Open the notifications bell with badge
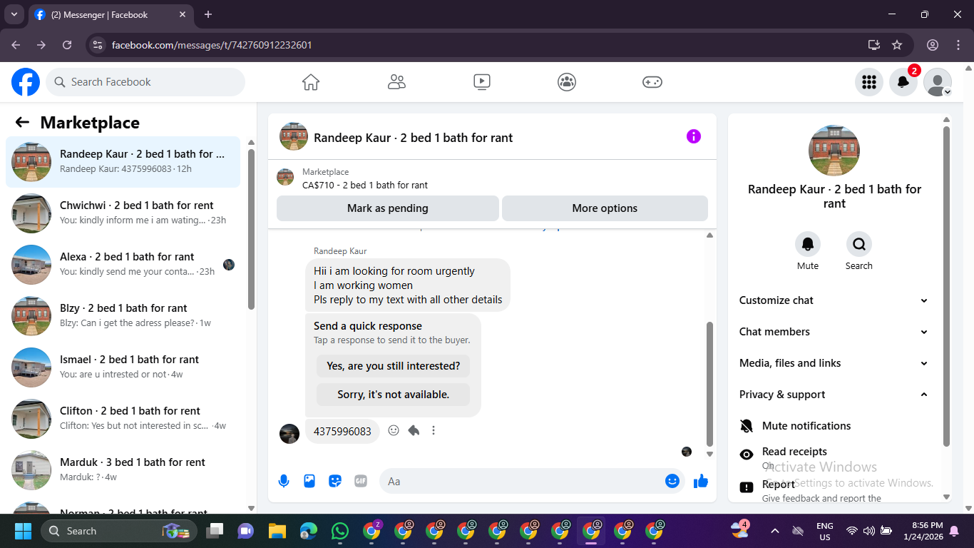This screenshot has width=974, height=548. (903, 82)
